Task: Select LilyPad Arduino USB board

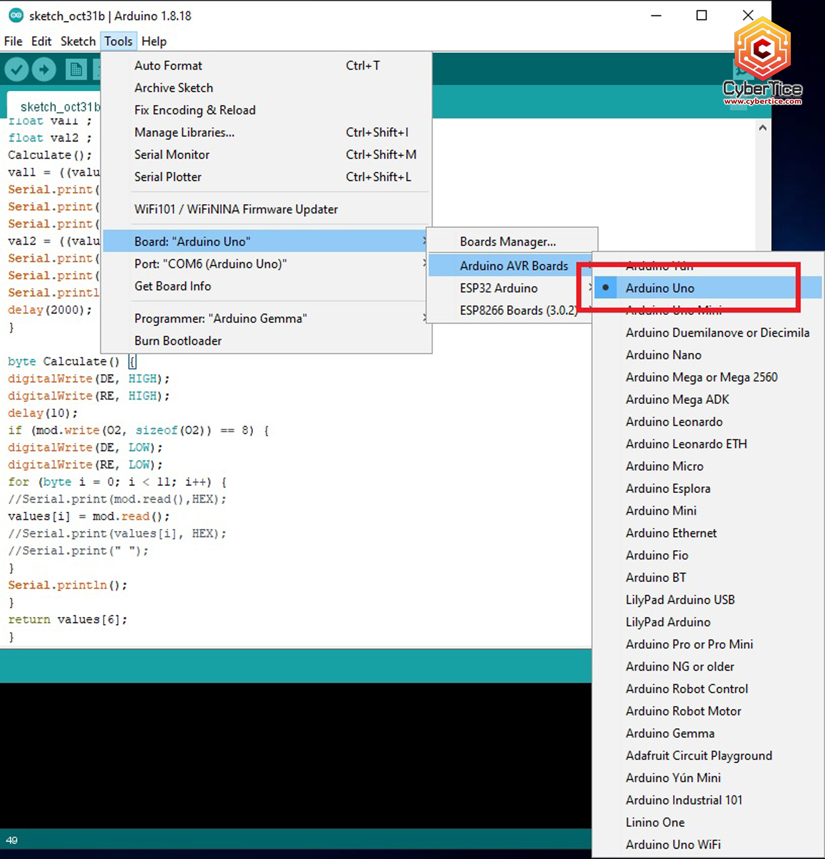Action: (x=680, y=599)
